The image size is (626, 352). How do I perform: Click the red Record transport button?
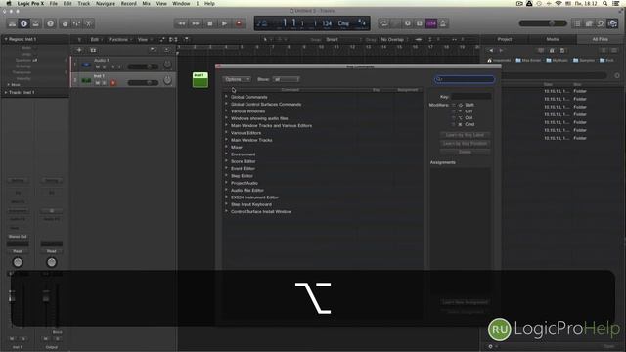(239, 23)
